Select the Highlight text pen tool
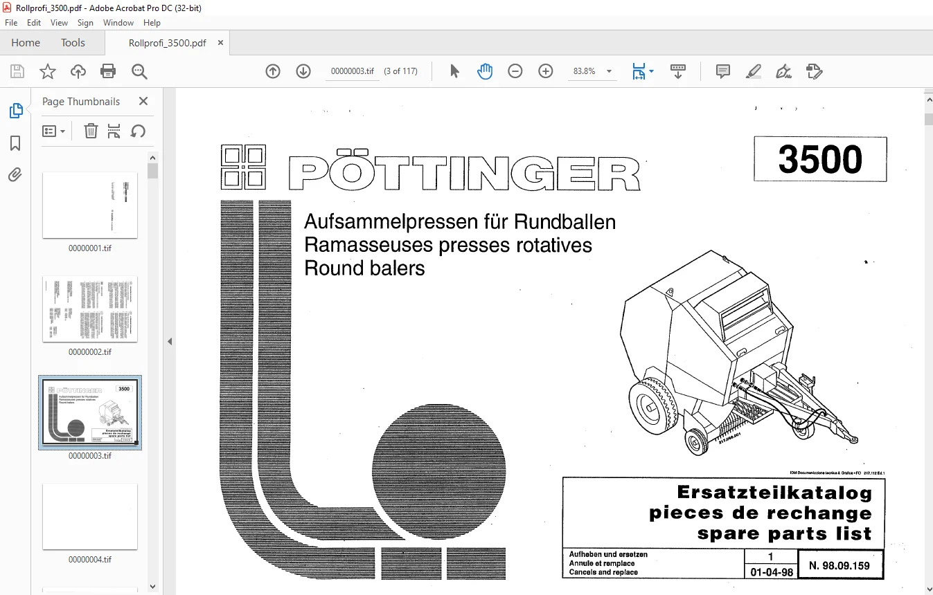Screen dimensions: 933x595 (754, 71)
